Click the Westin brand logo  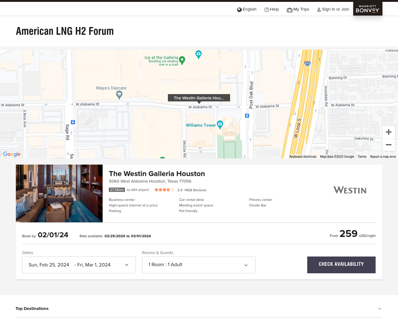coord(350,190)
